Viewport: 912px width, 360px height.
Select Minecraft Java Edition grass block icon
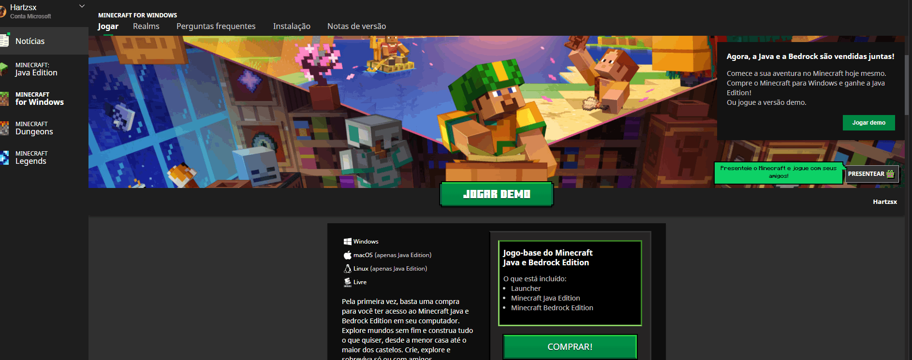point(4,69)
